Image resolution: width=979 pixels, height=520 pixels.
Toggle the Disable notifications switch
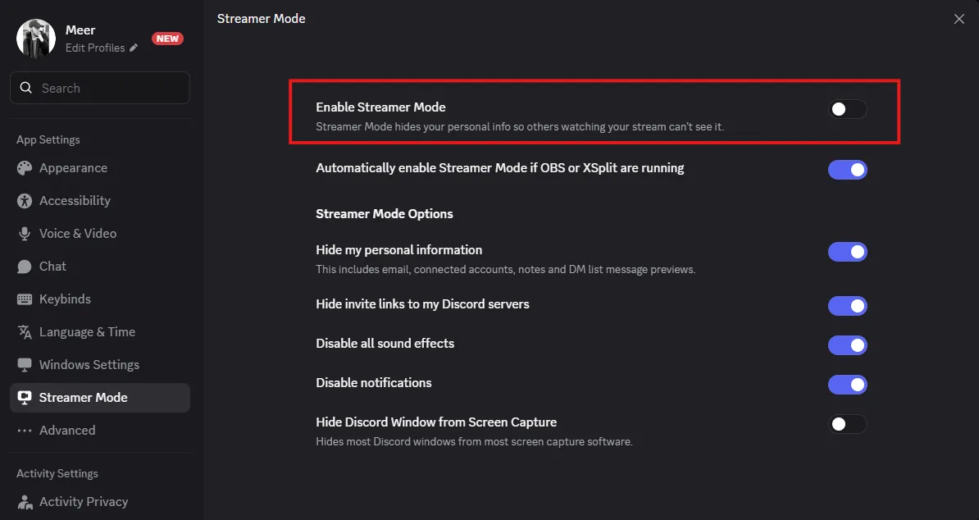(847, 385)
